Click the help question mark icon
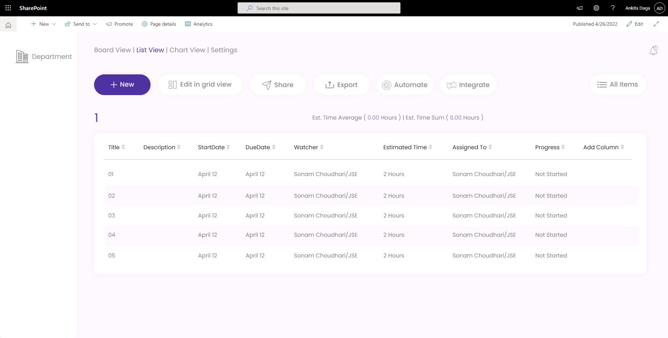This screenshot has height=338, width=668. point(612,8)
